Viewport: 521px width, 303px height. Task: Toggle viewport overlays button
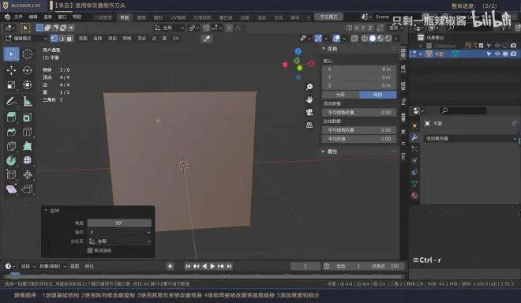tap(336, 39)
